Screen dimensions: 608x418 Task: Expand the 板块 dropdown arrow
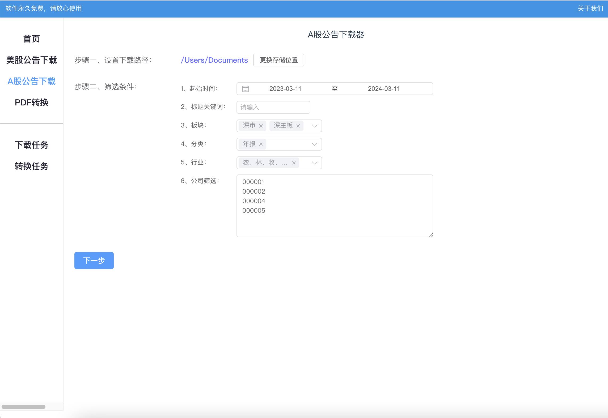tap(315, 126)
